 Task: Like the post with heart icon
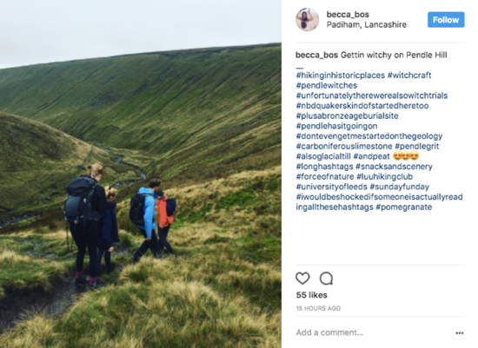point(302,278)
